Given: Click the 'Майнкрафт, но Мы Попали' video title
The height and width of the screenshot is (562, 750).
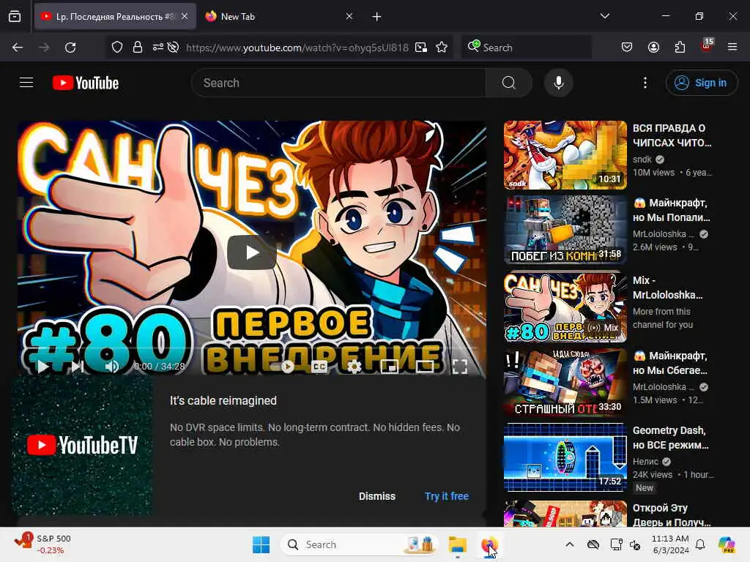Looking at the screenshot, I should [x=672, y=210].
